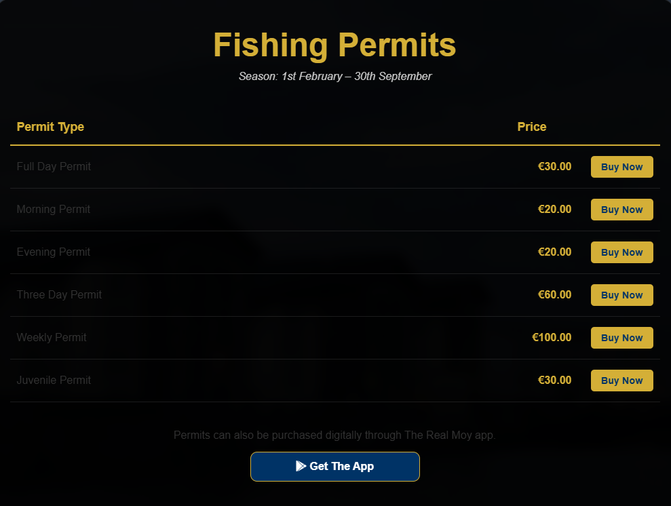
Task: Buy the Three Day Permit
Action: click(621, 295)
